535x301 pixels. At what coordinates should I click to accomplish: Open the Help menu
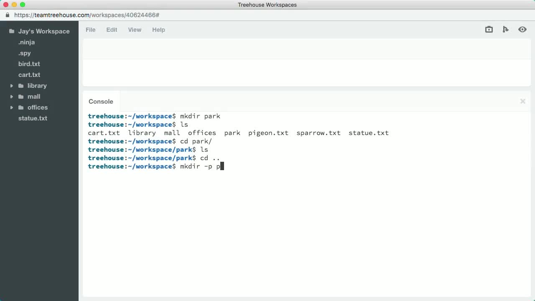pos(158,30)
